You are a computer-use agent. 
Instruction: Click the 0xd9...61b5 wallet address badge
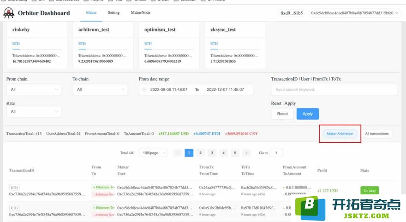pyautogui.click(x=292, y=13)
